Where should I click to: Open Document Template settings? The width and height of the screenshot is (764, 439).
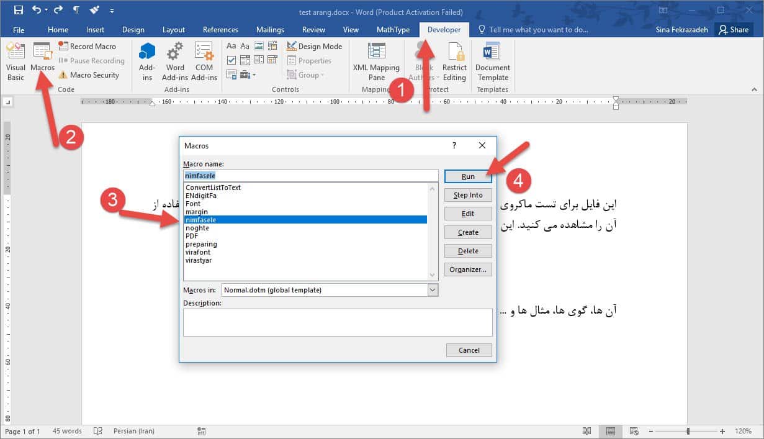pos(493,62)
